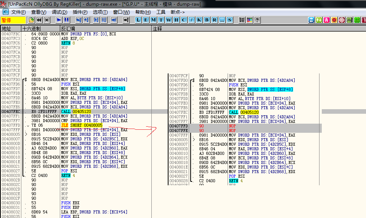Click the green monitor plugin icon
The width and height of the screenshot is (366, 218).
(x=357, y=20)
